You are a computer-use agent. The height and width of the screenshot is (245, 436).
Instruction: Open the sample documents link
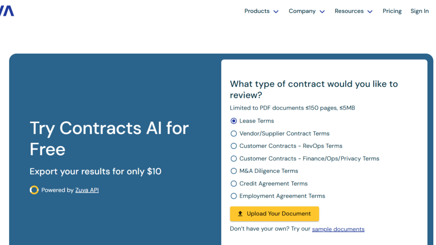(x=338, y=229)
